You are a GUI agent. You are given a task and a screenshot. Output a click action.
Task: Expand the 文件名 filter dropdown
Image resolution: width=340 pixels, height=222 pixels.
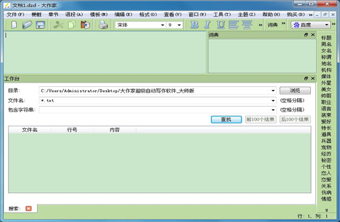[273, 101]
